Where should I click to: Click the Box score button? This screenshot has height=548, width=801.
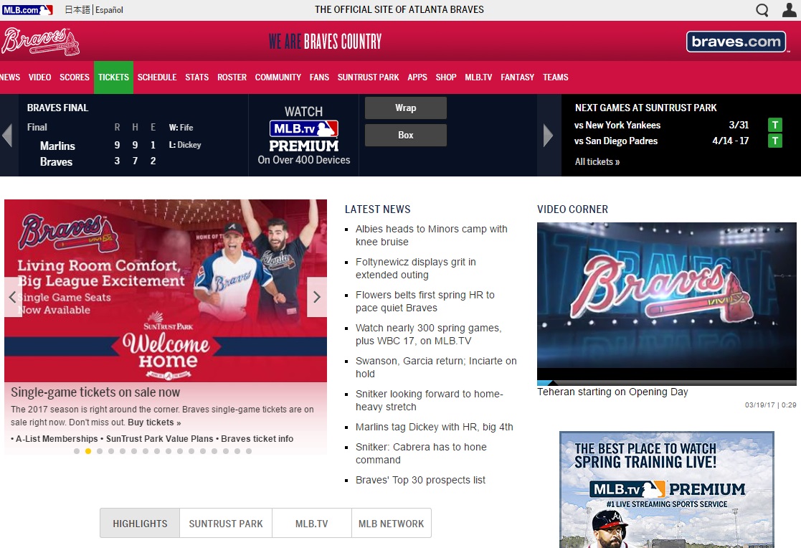point(406,135)
